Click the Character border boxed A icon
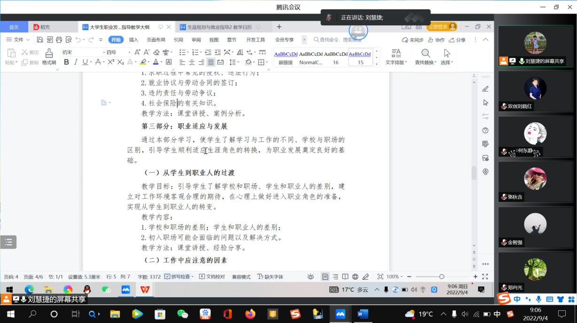 [169, 62]
